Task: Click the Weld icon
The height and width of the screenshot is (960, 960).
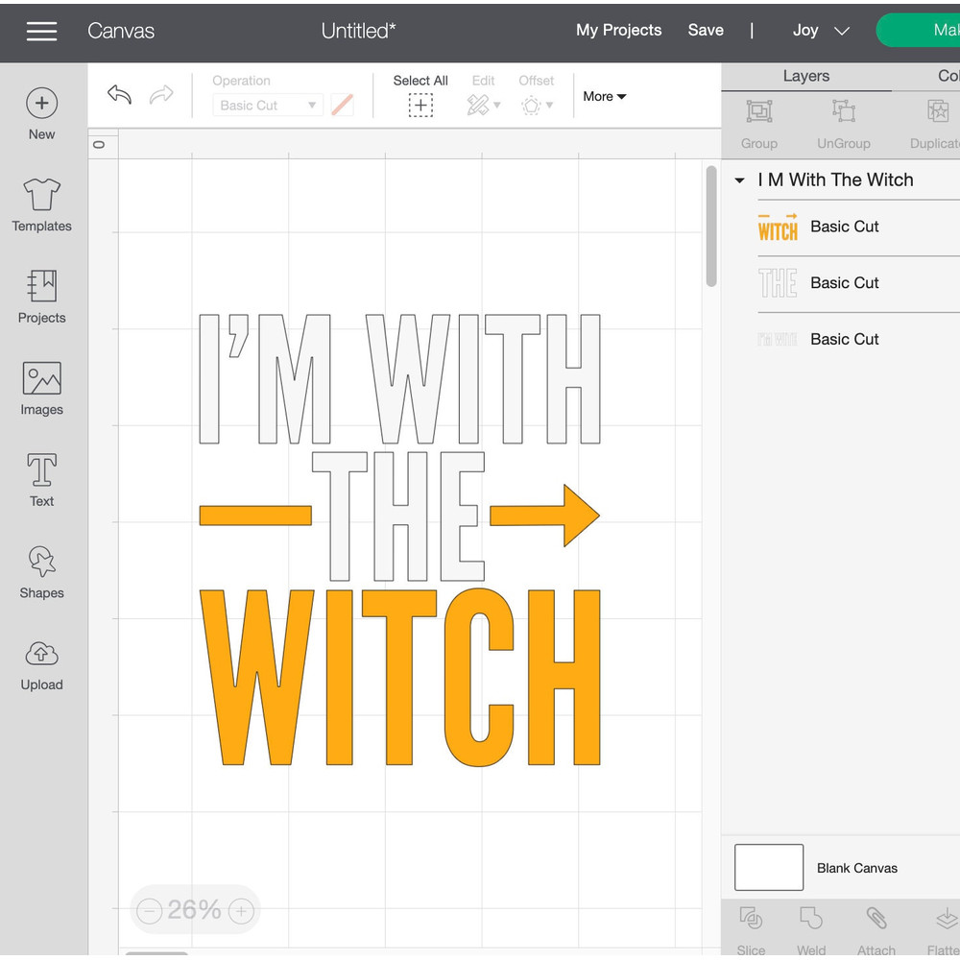Action: click(x=811, y=924)
